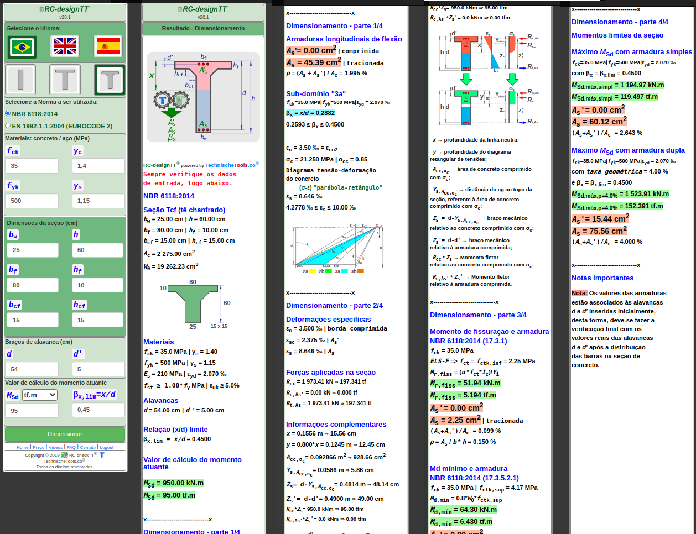
Task: Pick the chamfered T-section shape icon
Action: tap(110, 80)
